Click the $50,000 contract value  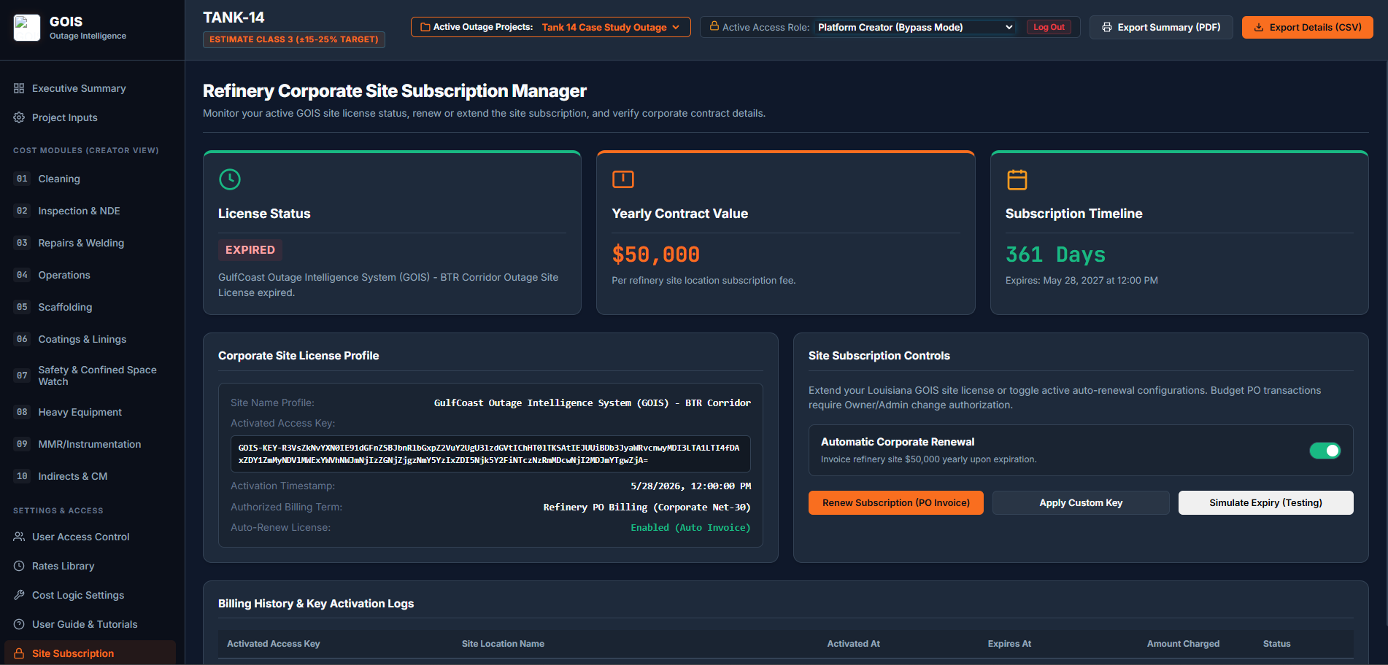(655, 254)
